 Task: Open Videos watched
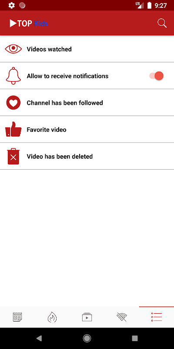(x=87, y=49)
